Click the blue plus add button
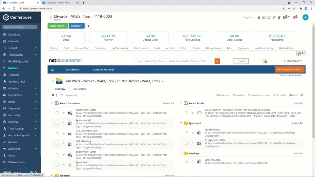Screen dimensions: 315x177 pos(305,17)
